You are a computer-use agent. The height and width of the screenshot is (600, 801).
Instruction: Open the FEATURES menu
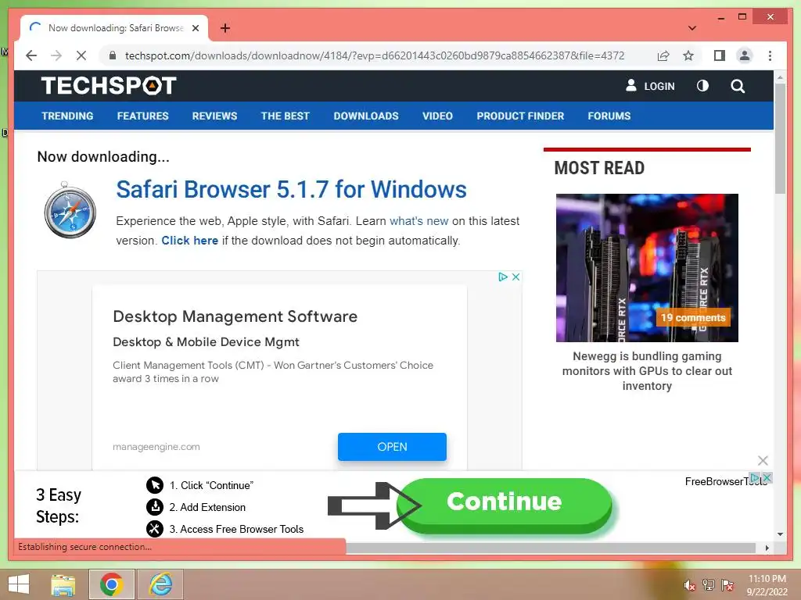pos(142,116)
